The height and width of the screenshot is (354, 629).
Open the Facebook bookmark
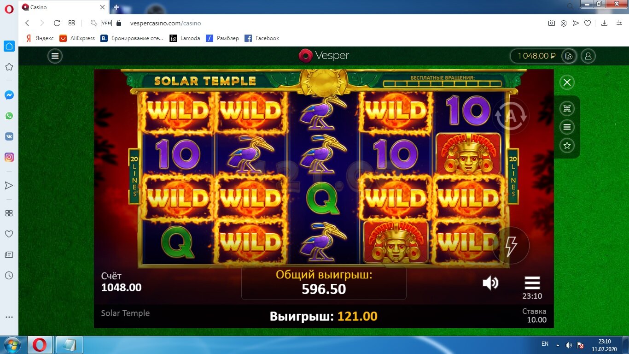click(x=262, y=38)
